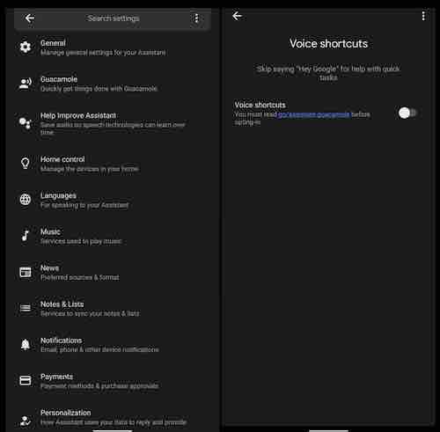Open the go/assistant-guacamole link
Screen dimensions: 440x432
point(314,114)
